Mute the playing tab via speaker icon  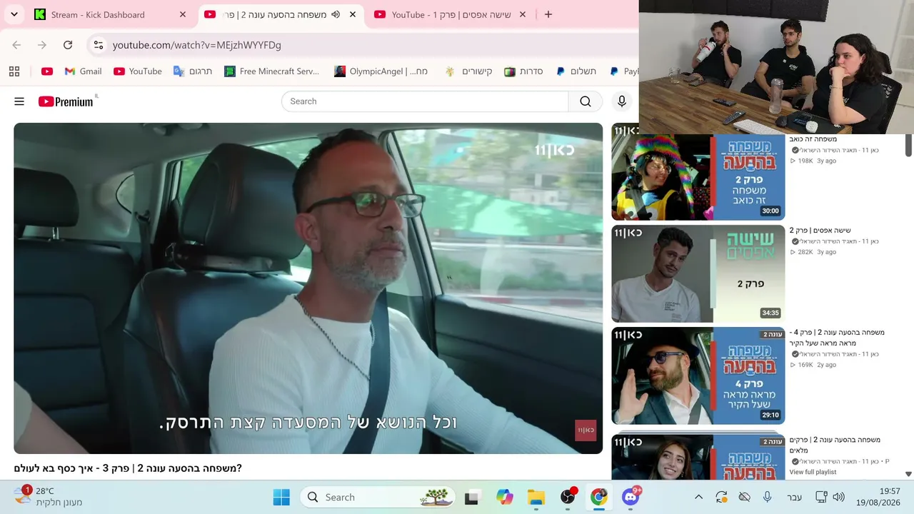[x=336, y=14]
